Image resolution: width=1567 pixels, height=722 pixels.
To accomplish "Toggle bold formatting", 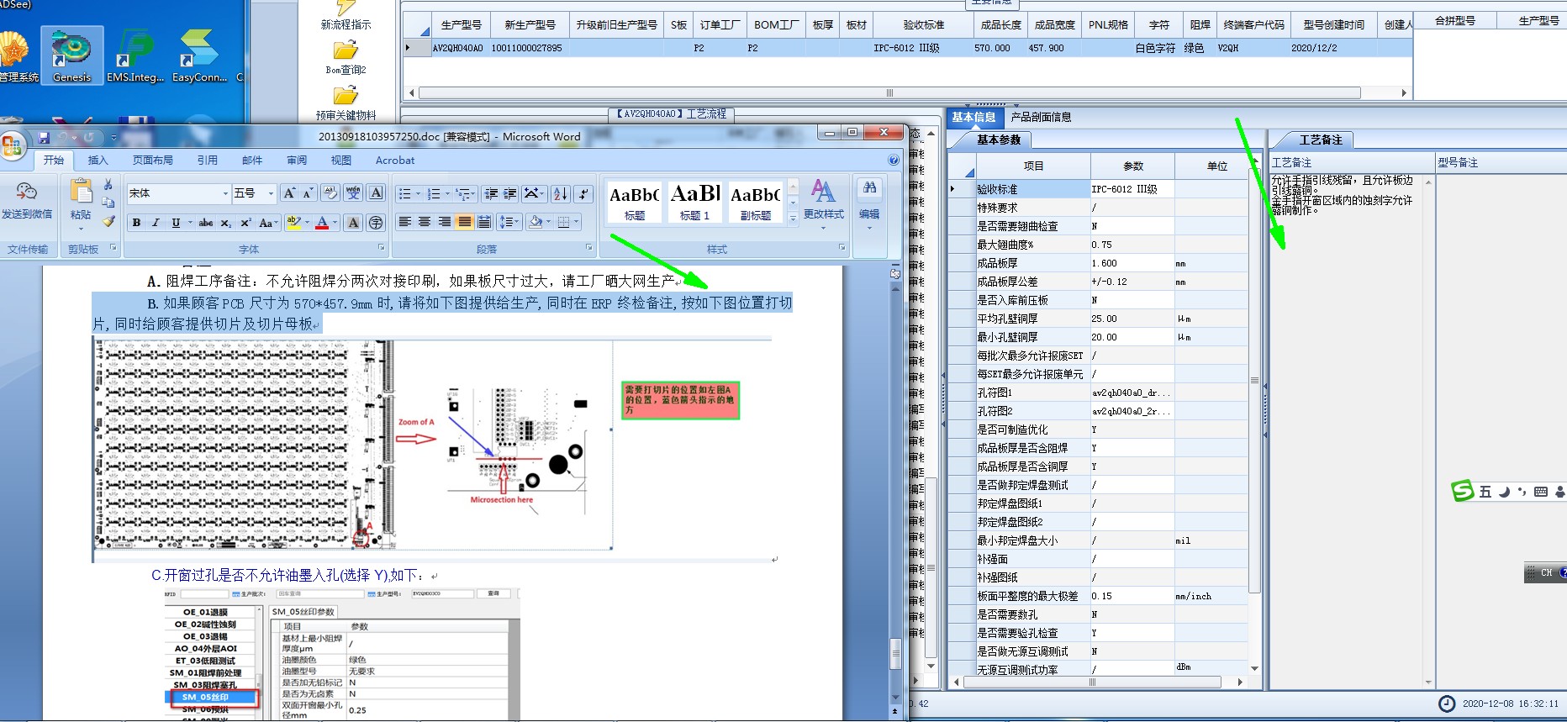I will 136,222.
